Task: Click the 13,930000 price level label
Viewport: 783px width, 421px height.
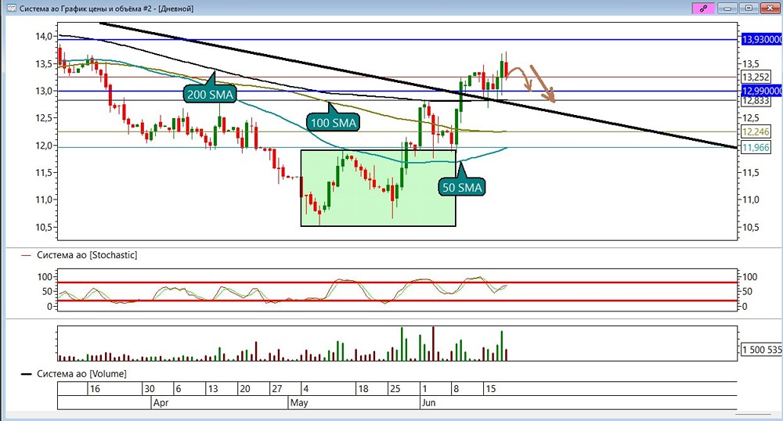Action: pyautogui.click(x=762, y=39)
